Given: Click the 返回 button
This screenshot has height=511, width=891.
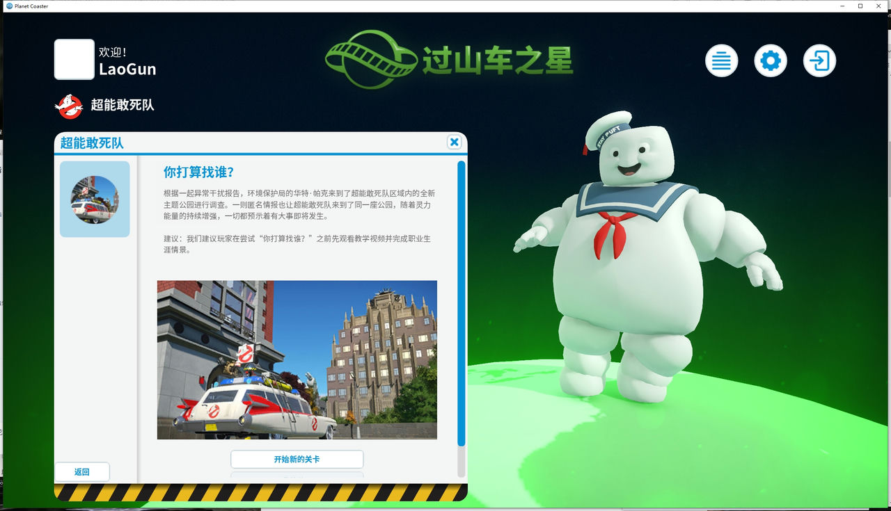Looking at the screenshot, I should point(82,472).
